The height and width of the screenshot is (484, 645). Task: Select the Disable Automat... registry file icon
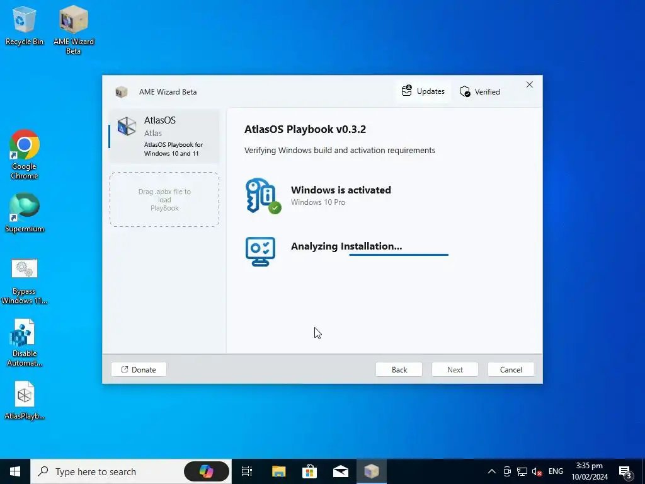click(25, 343)
